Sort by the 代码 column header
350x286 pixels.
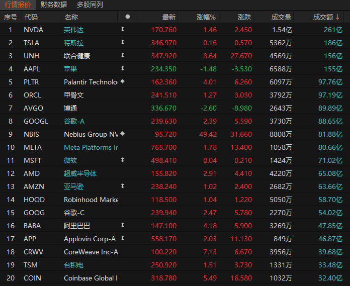coord(31,17)
